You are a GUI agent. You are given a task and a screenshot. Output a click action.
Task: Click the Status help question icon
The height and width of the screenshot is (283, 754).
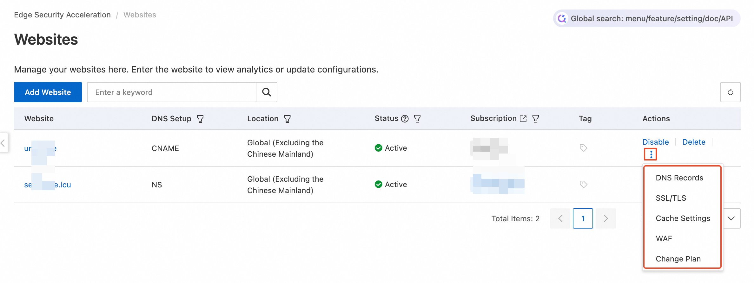pos(405,119)
